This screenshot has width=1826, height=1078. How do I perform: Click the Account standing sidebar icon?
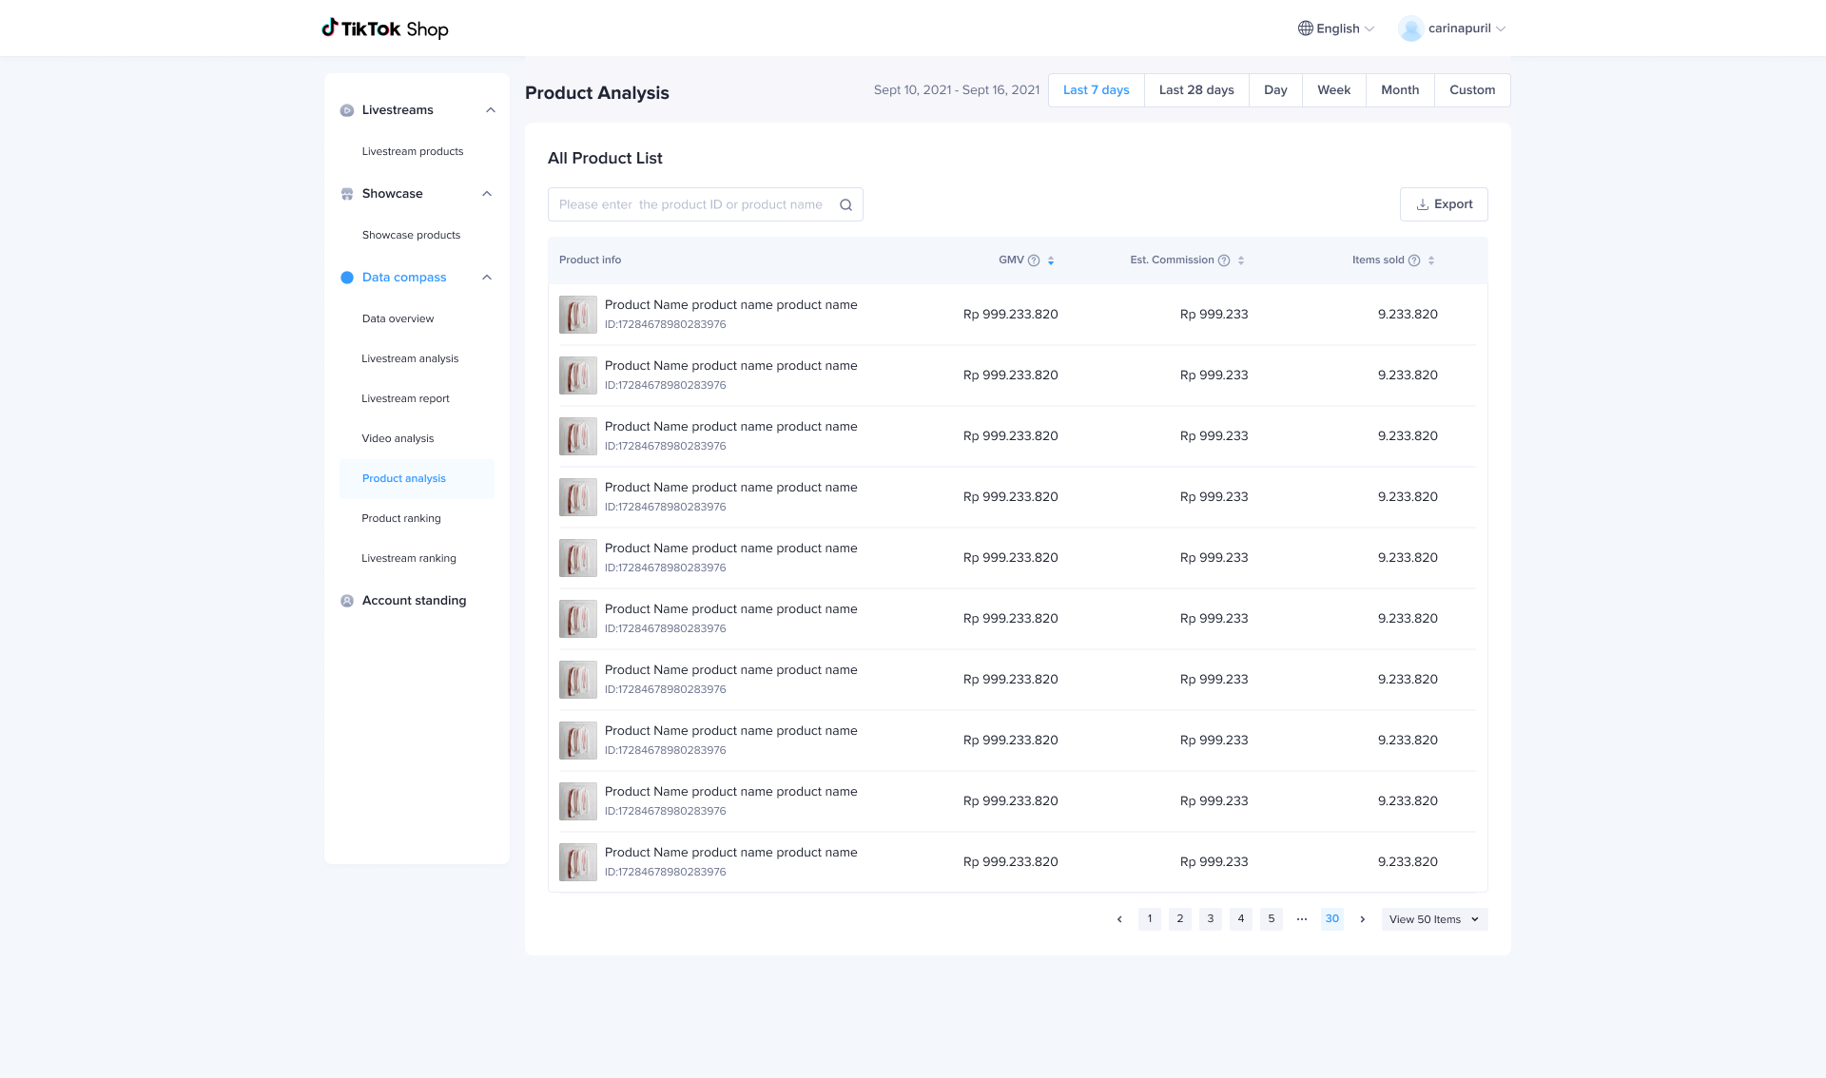(x=347, y=601)
